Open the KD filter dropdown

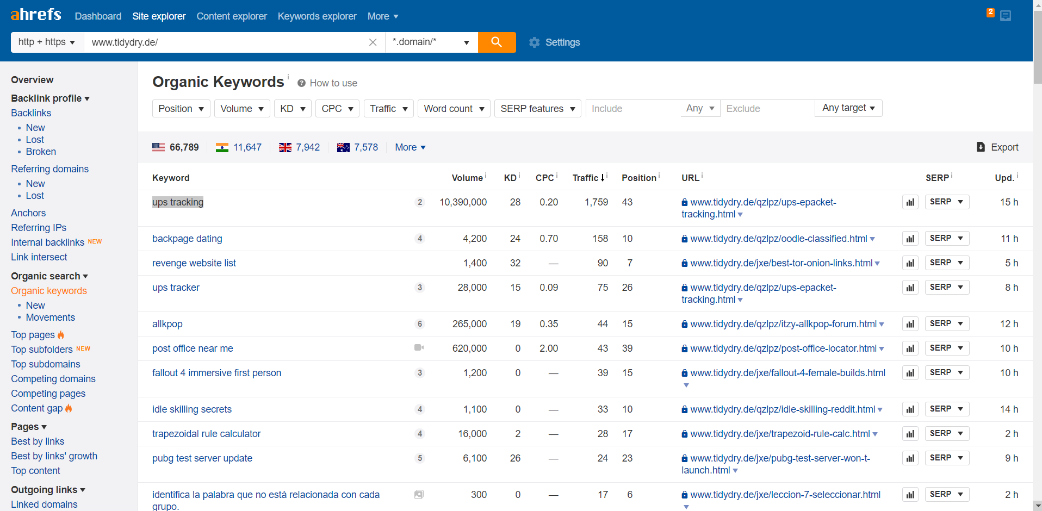(x=293, y=109)
